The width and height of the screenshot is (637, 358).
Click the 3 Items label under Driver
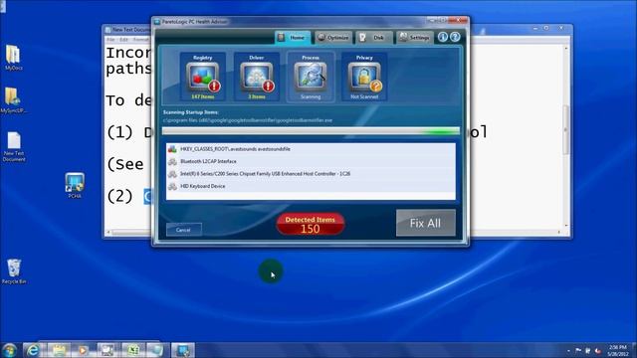(x=257, y=97)
